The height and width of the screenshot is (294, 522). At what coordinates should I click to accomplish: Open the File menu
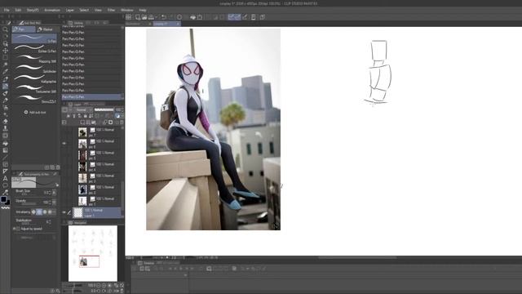point(7,11)
